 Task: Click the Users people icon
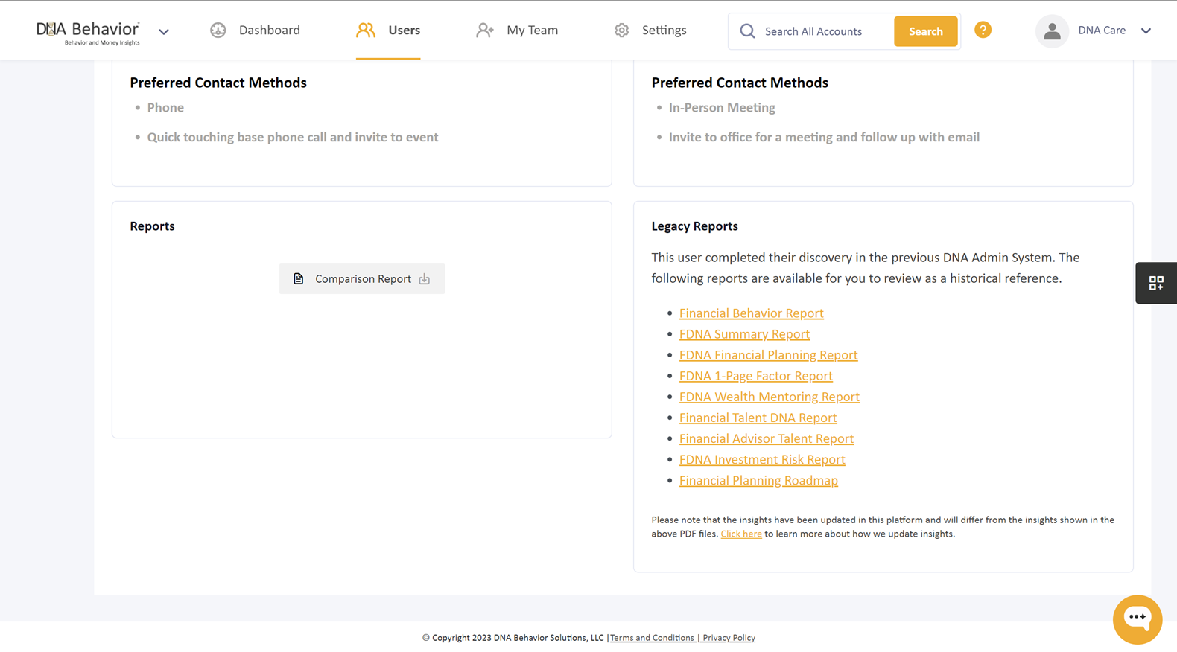click(x=366, y=30)
